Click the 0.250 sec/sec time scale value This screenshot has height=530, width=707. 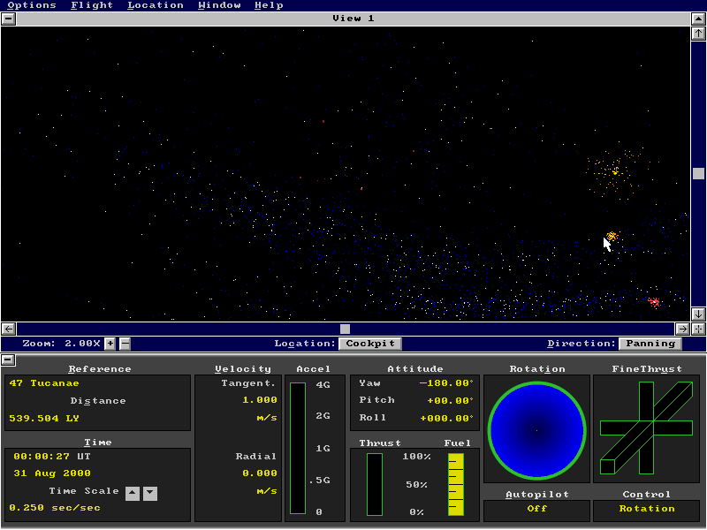(55, 507)
